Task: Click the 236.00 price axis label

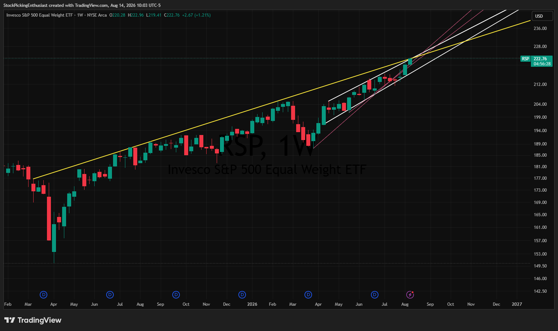Action: (540, 29)
